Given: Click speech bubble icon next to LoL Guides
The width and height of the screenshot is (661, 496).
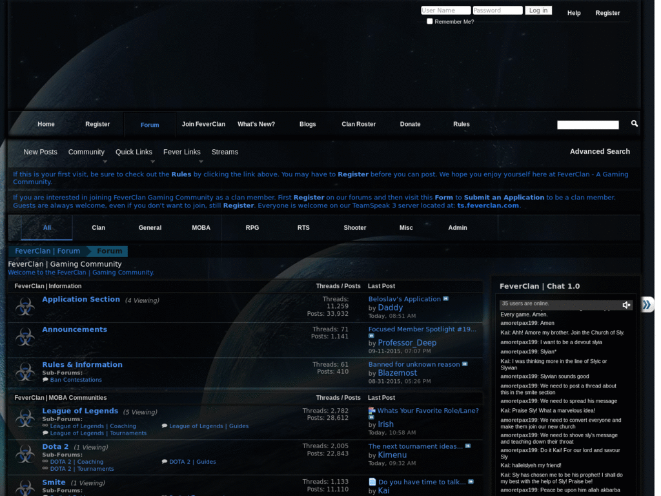Looking at the screenshot, I should [x=165, y=426].
